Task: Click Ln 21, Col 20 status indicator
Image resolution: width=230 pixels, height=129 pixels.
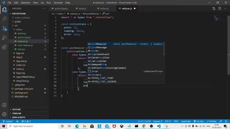Action: [144, 121]
